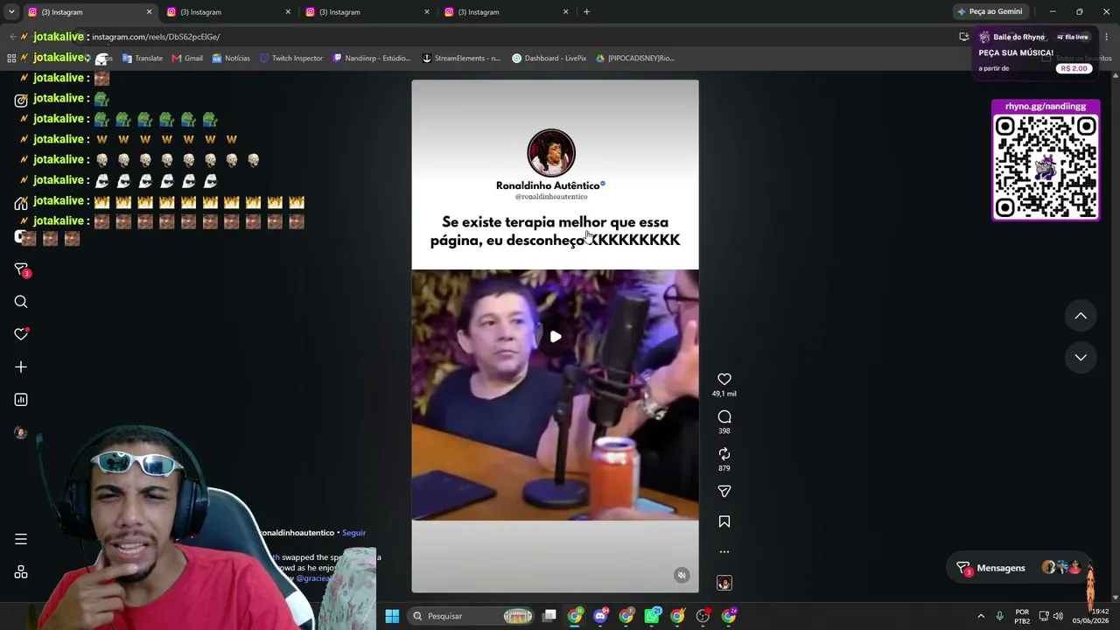Image resolution: width=1120 pixels, height=630 pixels.
Task: Repost the reel using the 879 icon
Action: click(x=724, y=453)
